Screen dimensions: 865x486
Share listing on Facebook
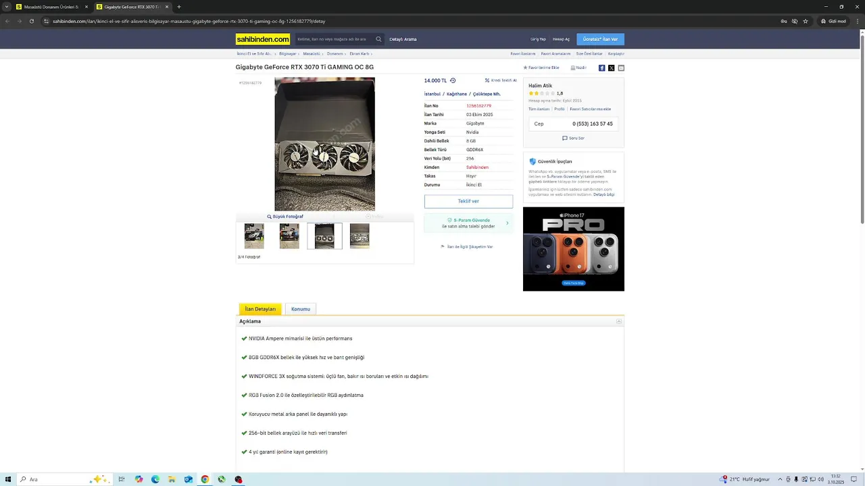(601, 67)
